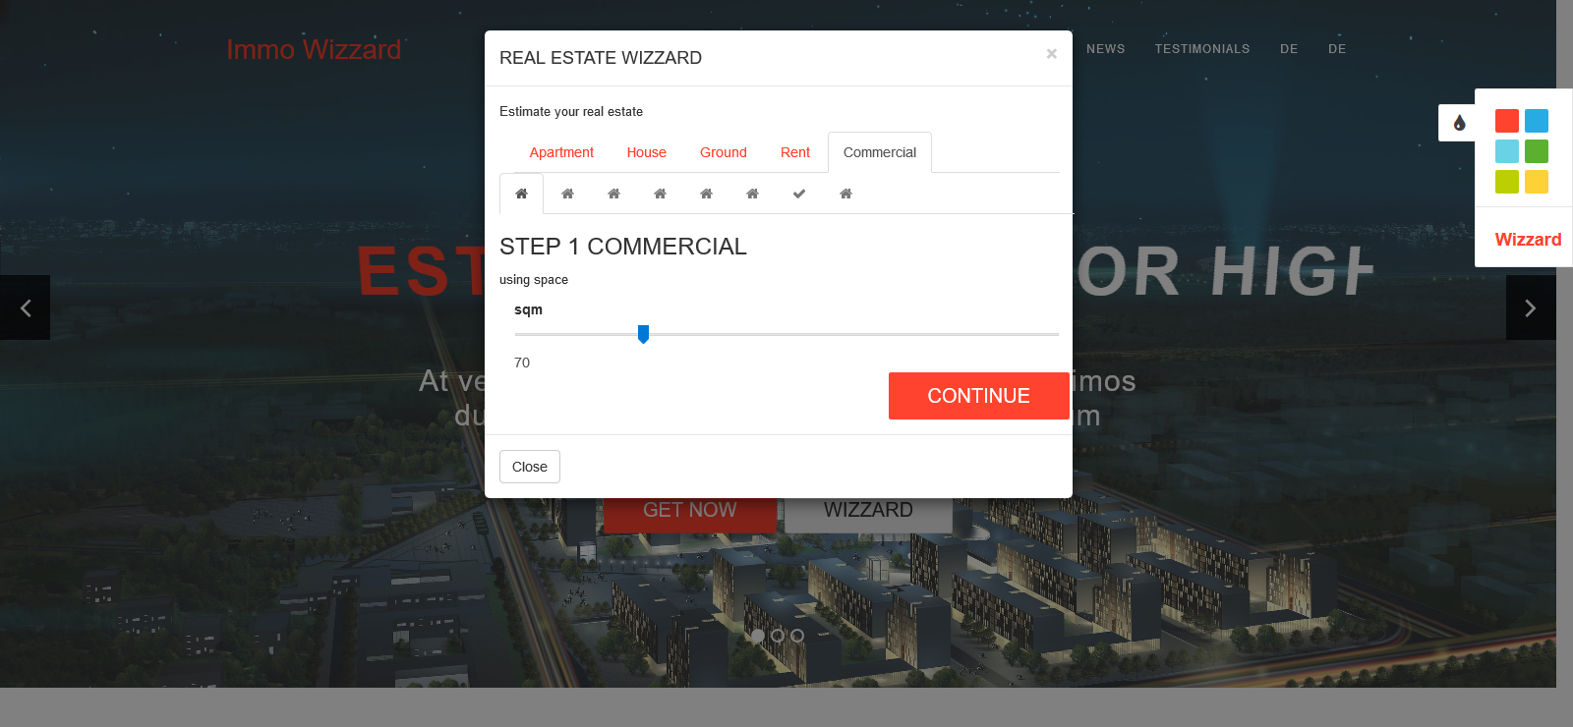Open the fourth home step icon

(x=660, y=194)
